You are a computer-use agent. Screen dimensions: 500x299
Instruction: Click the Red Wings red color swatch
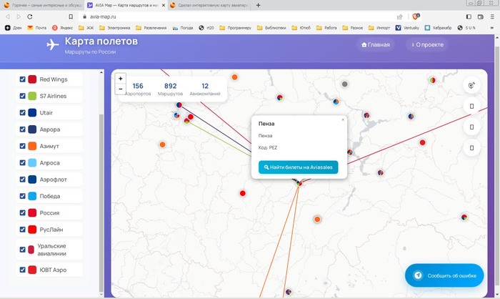click(32, 79)
